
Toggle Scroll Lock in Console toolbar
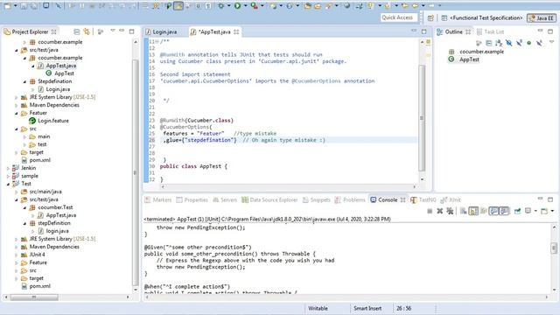point(473,211)
